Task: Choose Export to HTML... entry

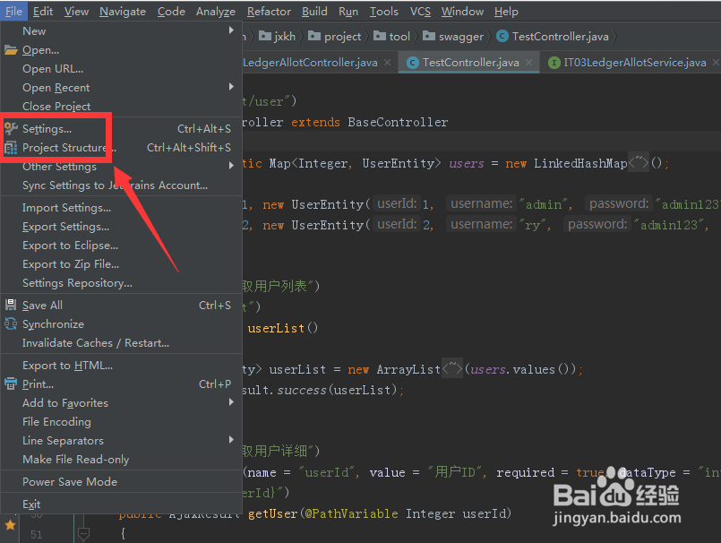Action: pyautogui.click(x=122, y=366)
